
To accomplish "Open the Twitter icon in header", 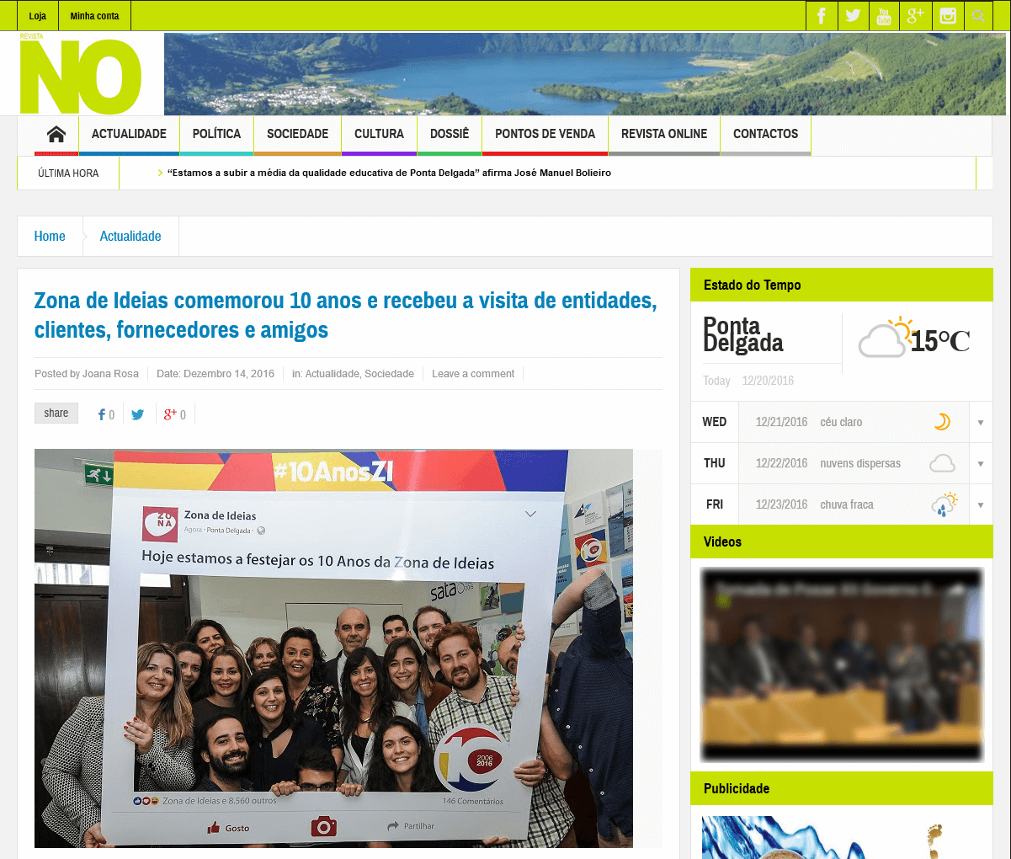I will click(x=853, y=16).
